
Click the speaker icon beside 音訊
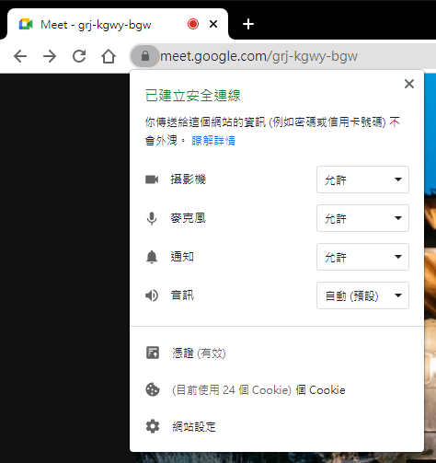pyautogui.click(x=152, y=295)
